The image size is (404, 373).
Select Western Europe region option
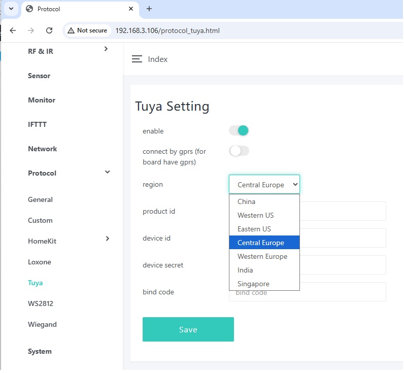pos(264,256)
